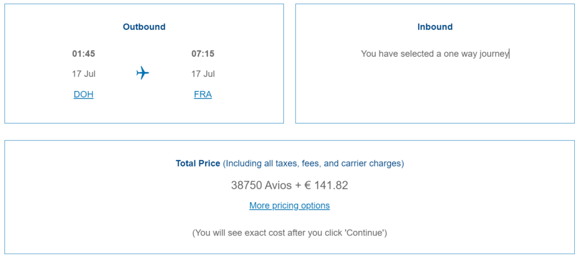Viewport: 580px width, 257px height.
Task: Click the taxes, fees, and carrier charges note
Action: click(x=313, y=164)
